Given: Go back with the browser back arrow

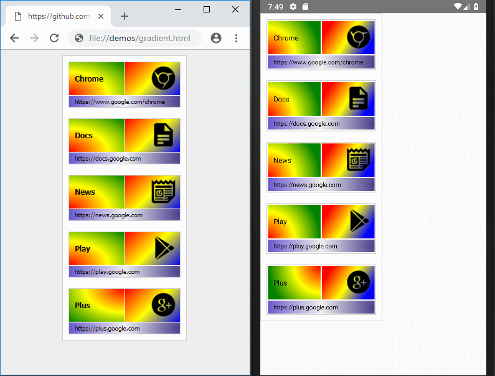Looking at the screenshot, I should tap(14, 38).
